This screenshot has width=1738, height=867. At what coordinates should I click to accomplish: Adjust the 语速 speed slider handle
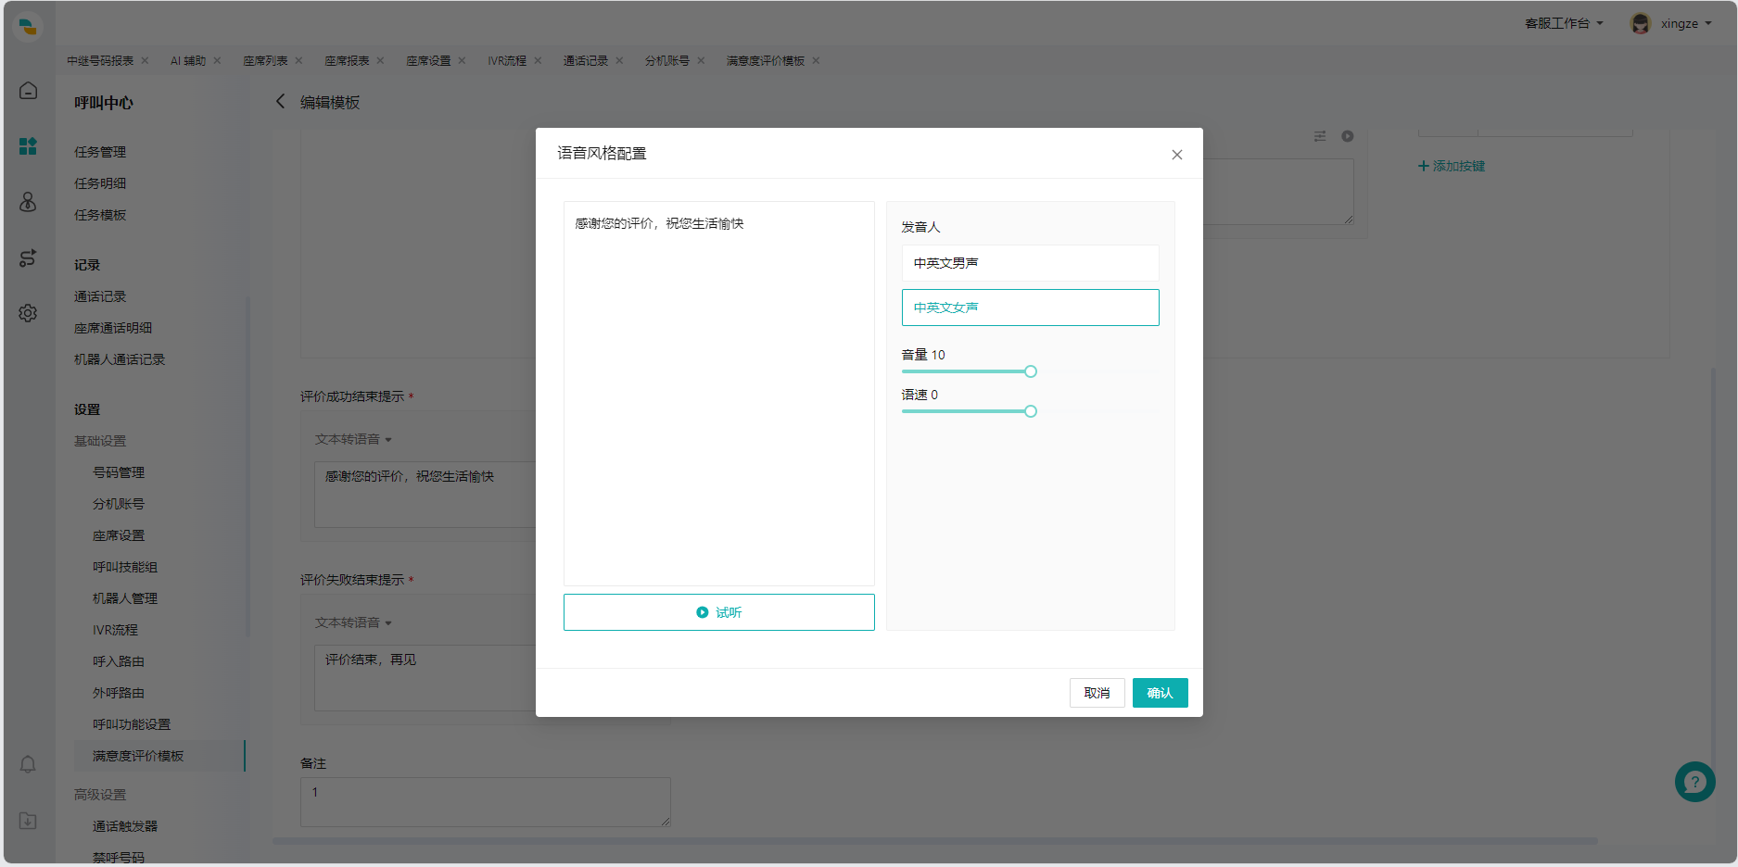1030,411
